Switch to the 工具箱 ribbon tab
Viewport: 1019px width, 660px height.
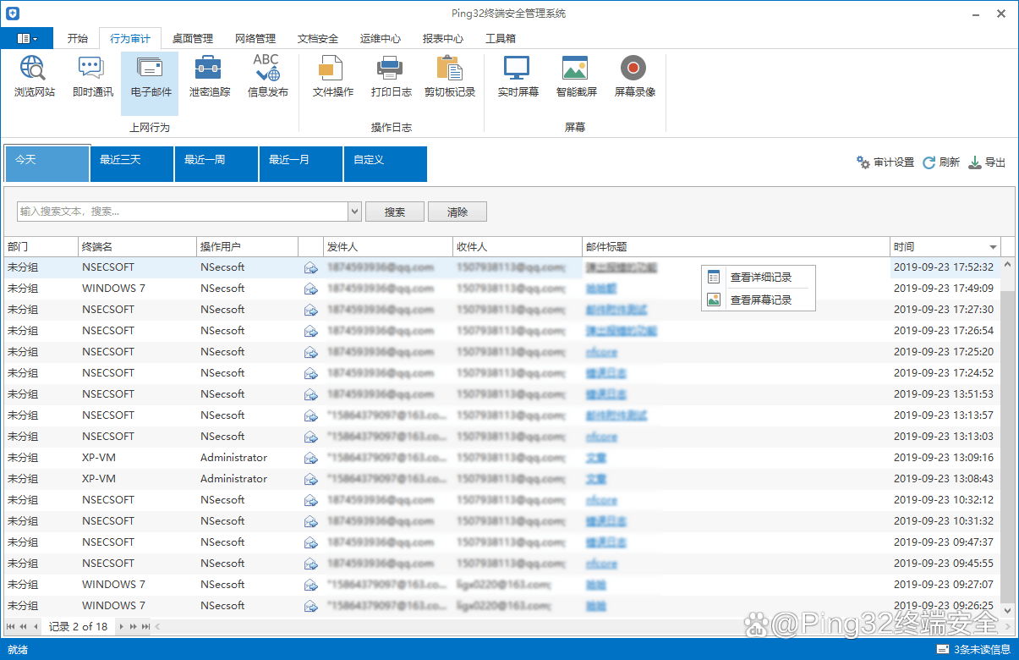point(501,38)
